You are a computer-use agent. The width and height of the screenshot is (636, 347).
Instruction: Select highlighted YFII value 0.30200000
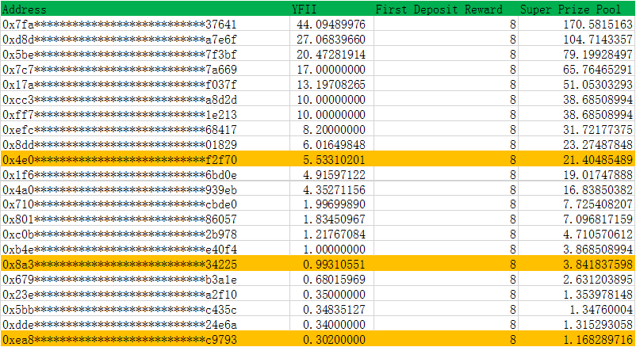[x=334, y=340]
